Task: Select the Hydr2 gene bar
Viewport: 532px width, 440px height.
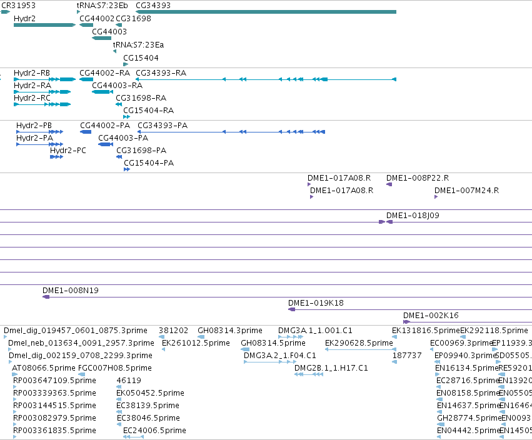Action: tap(44, 25)
